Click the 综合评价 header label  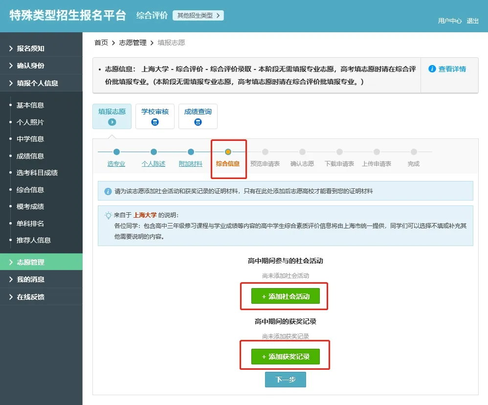(x=152, y=15)
